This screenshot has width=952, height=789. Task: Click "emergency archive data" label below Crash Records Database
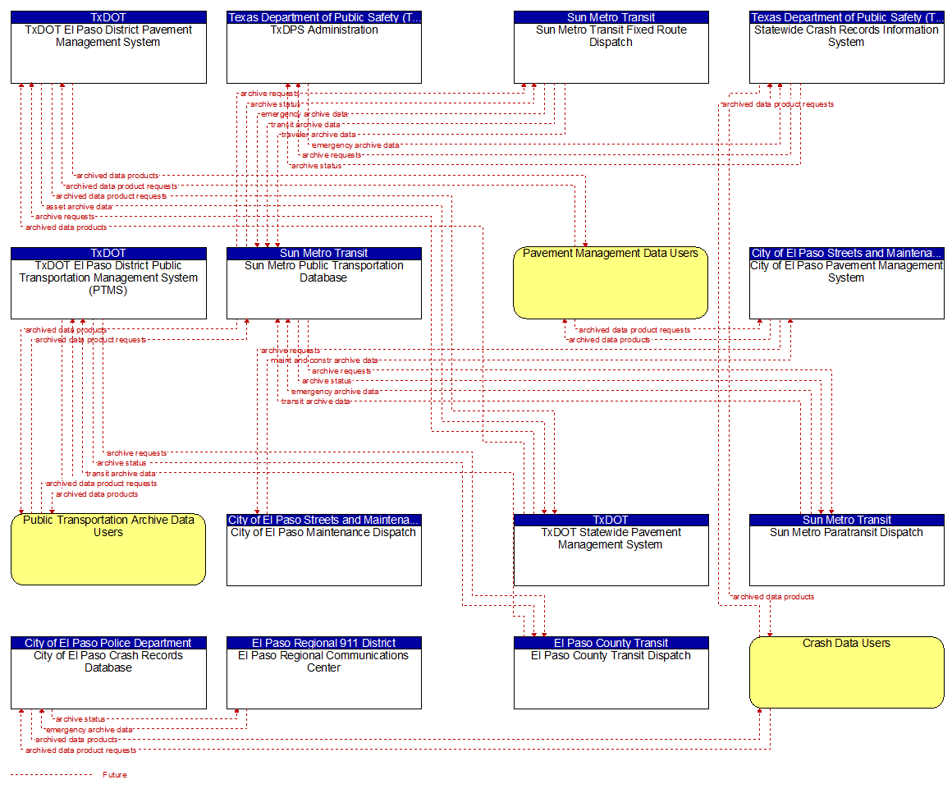89,730
